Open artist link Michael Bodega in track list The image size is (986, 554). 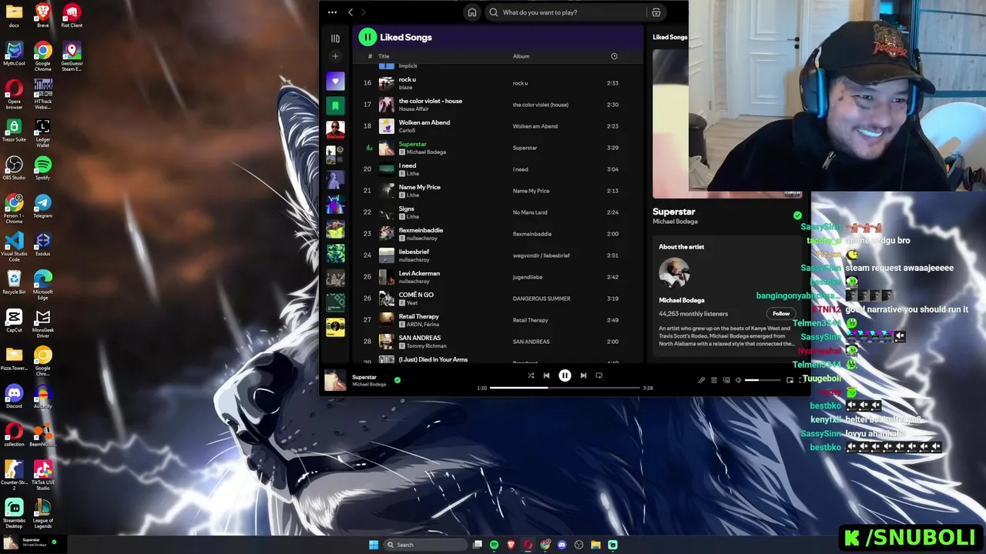coord(426,152)
